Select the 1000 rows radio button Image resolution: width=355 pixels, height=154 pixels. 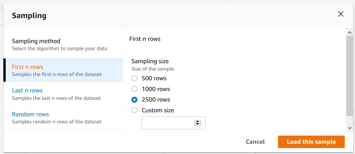click(135, 89)
